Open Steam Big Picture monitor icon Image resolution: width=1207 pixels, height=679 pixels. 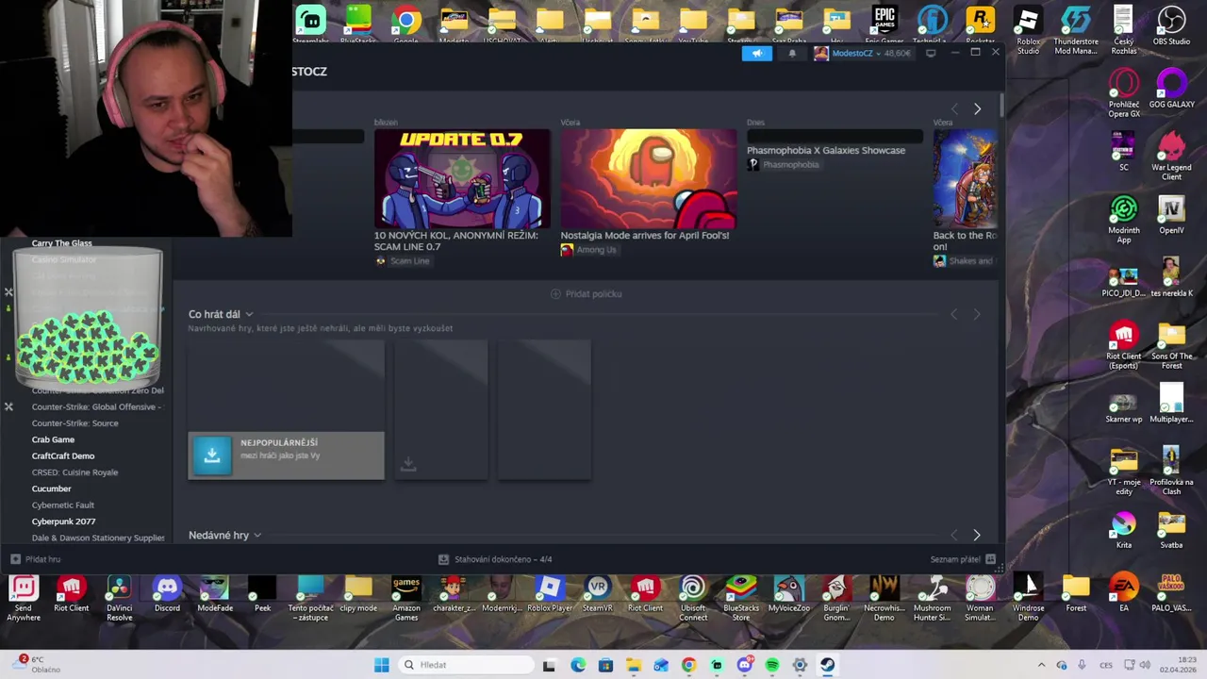[x=931, y=54]
